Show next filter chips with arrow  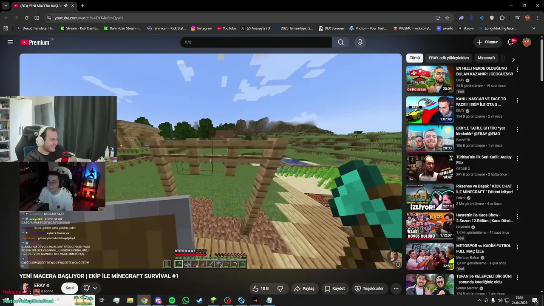(513, 59)
